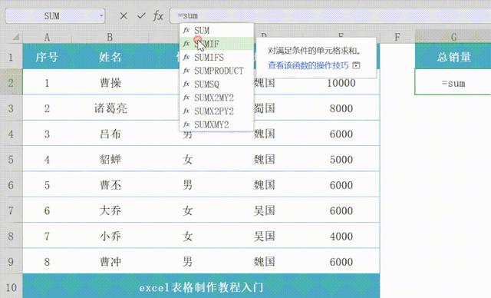Confirm the formula with the checkmark icon
Viewport: 491px width, 298px height.
click(x=141, y=15)
